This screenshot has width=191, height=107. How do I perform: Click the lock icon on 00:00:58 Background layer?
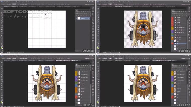[x=89, y=19]
